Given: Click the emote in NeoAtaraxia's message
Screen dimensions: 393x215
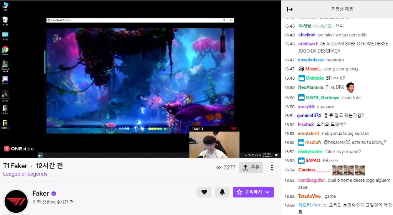Looking at the screenshot, I should (350, 87).
